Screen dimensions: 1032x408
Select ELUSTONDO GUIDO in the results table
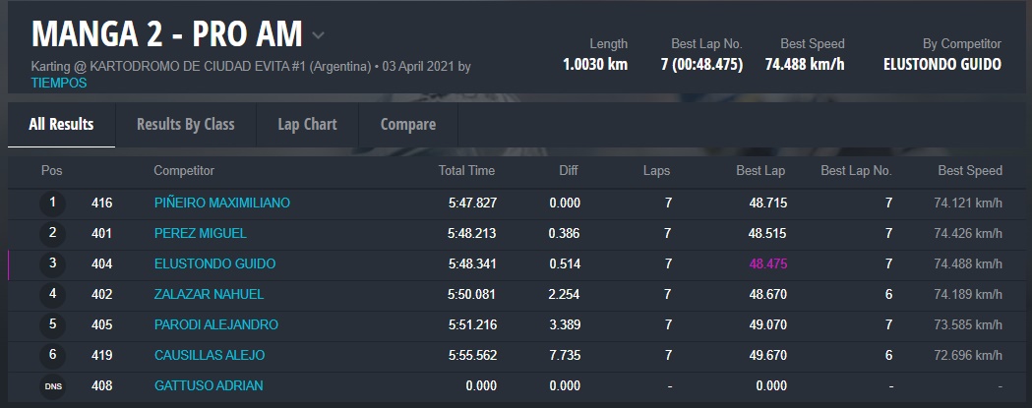214,264
